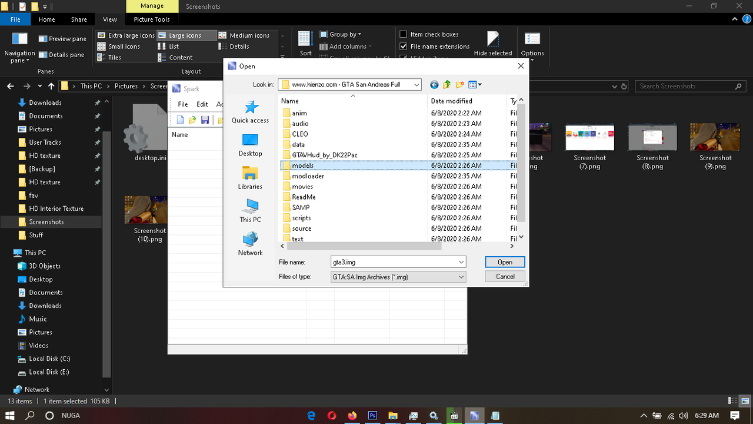This screenshot has width=753, height=424.
Task: Choose Extra large icons layout
Action: point(126,35)
